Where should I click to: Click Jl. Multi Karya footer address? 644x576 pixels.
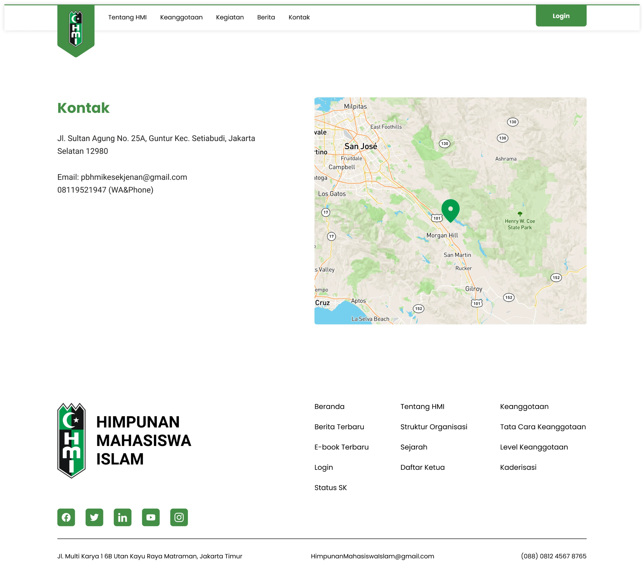[x=149, y=556]
